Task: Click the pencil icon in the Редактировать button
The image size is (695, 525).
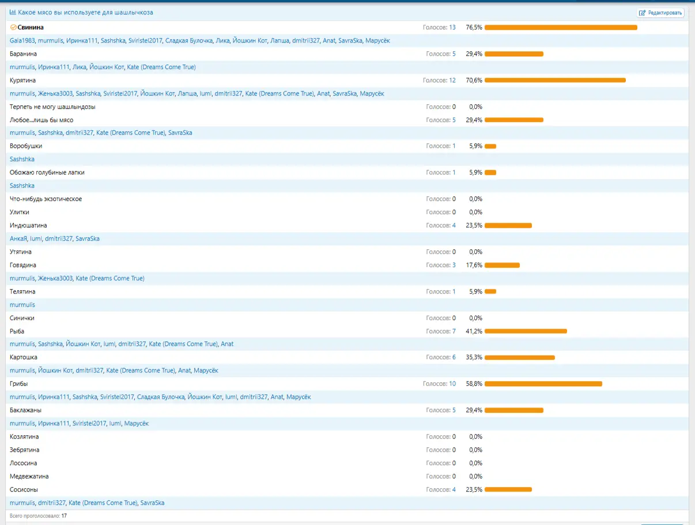Action: (643, 13)
